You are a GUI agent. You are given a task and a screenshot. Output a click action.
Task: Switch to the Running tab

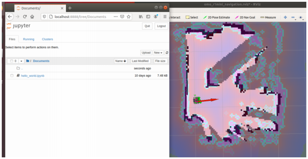28,39
